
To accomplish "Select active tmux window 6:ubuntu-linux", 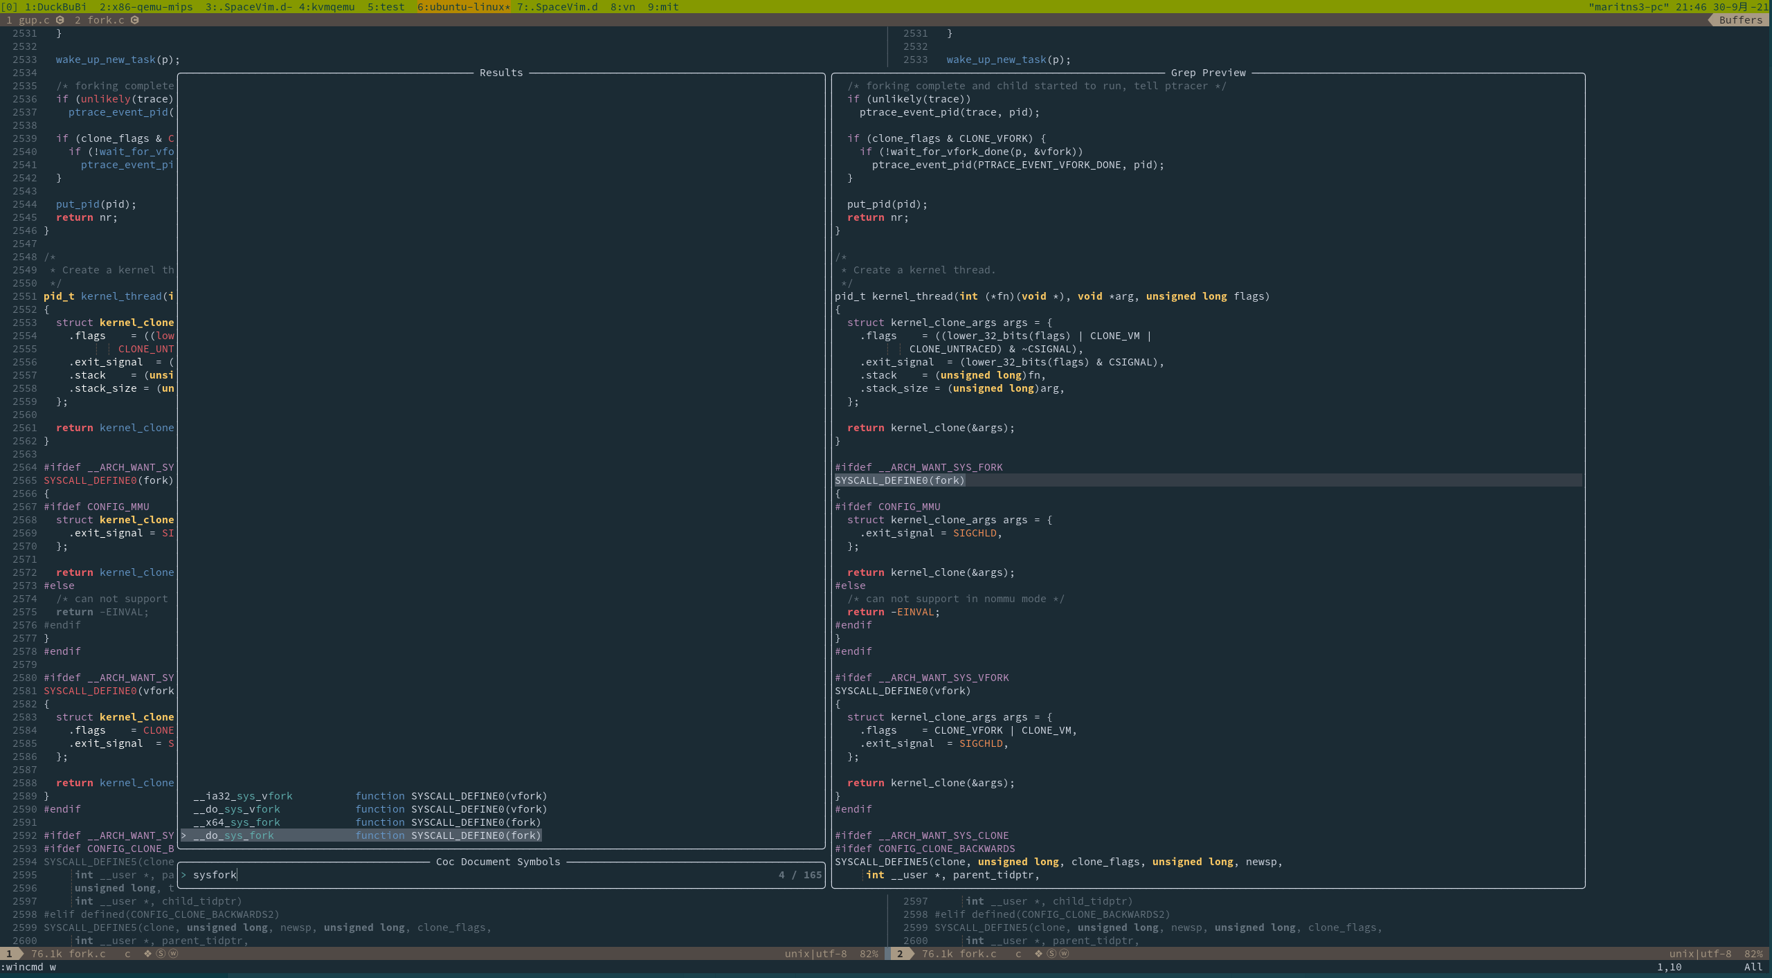I will pos(464,7).
